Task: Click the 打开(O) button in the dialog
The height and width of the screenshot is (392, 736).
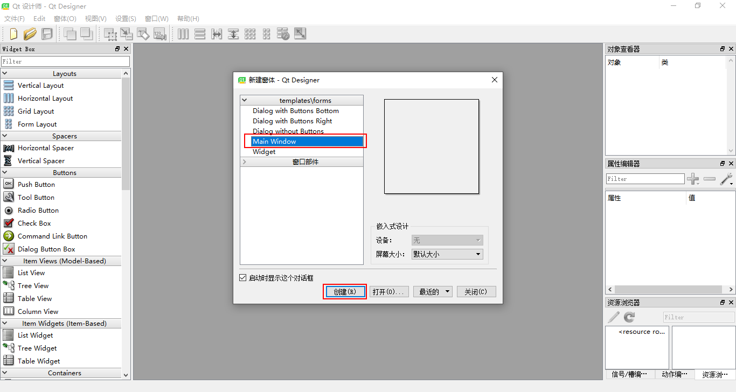Action: pos(389,291)
